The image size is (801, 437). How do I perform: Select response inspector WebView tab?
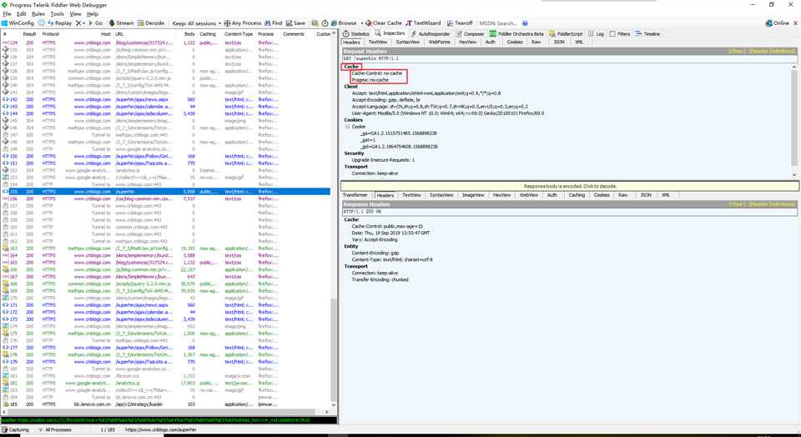tap(529, 195)
